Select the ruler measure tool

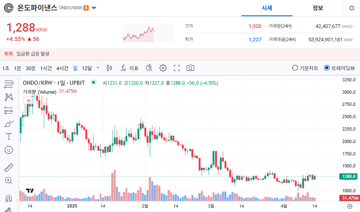coord(9,168)
